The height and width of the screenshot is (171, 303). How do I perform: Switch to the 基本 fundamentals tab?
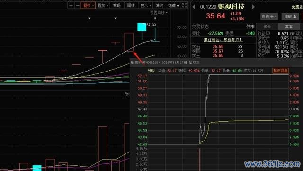point(289,27)
